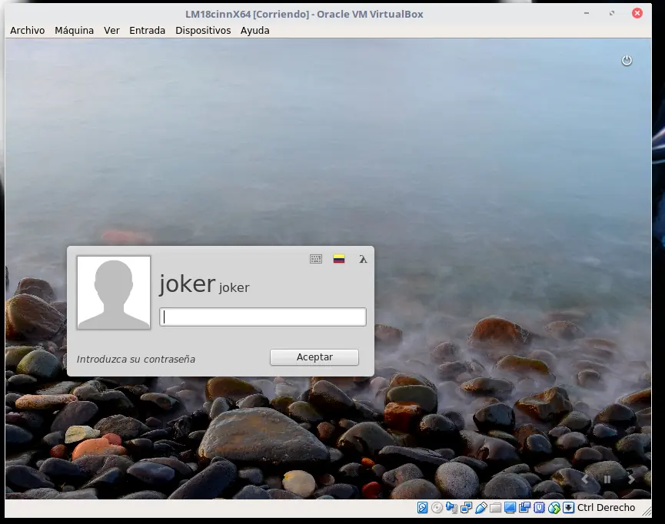Open the Dispositivos menu

click(203, 31)
